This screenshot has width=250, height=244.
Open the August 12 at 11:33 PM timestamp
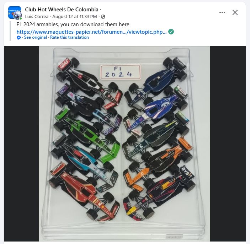click(x=75, y=17)
